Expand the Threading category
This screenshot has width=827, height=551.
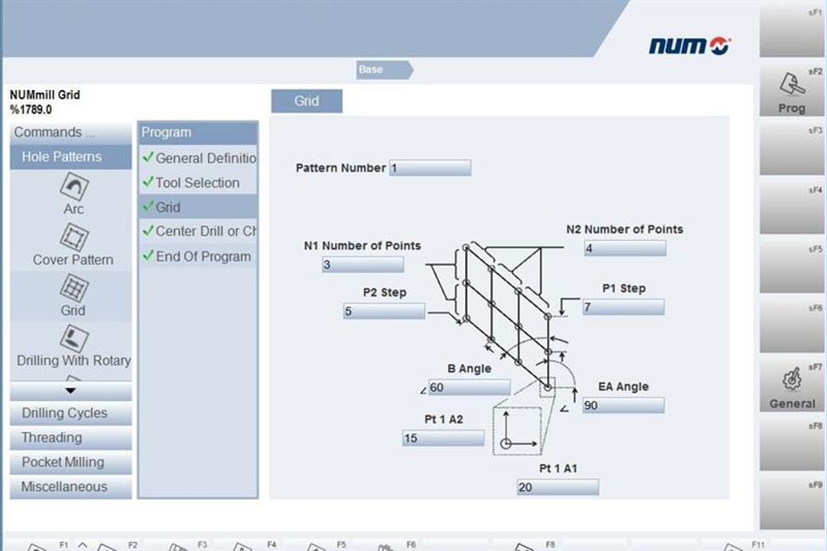[x=71, y=438]
